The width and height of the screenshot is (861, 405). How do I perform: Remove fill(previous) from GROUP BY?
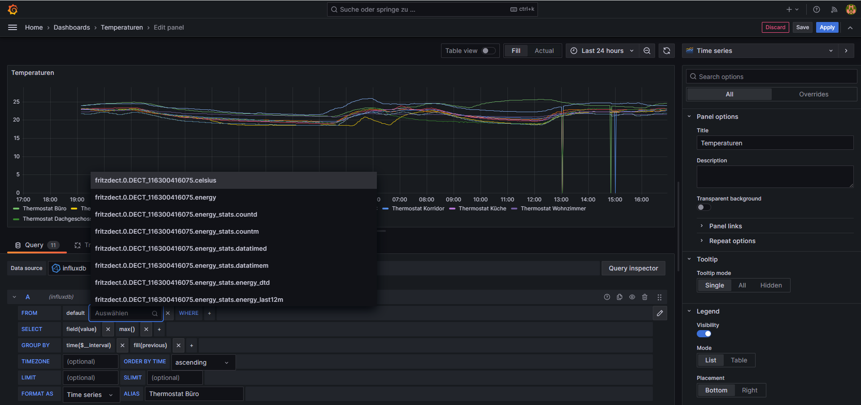click(179, 345)
